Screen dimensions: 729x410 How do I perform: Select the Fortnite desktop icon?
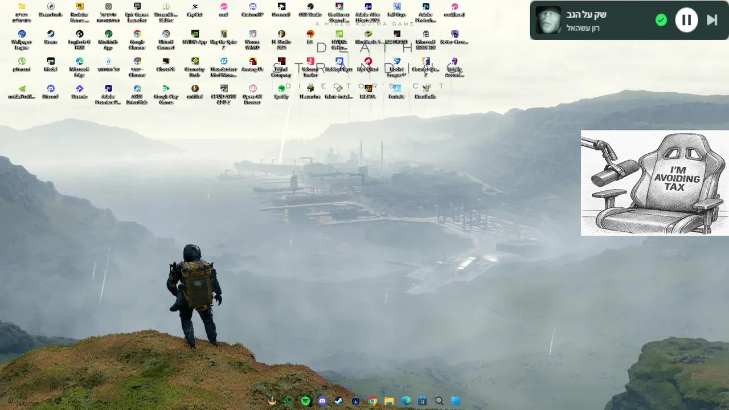coord(397,91)
